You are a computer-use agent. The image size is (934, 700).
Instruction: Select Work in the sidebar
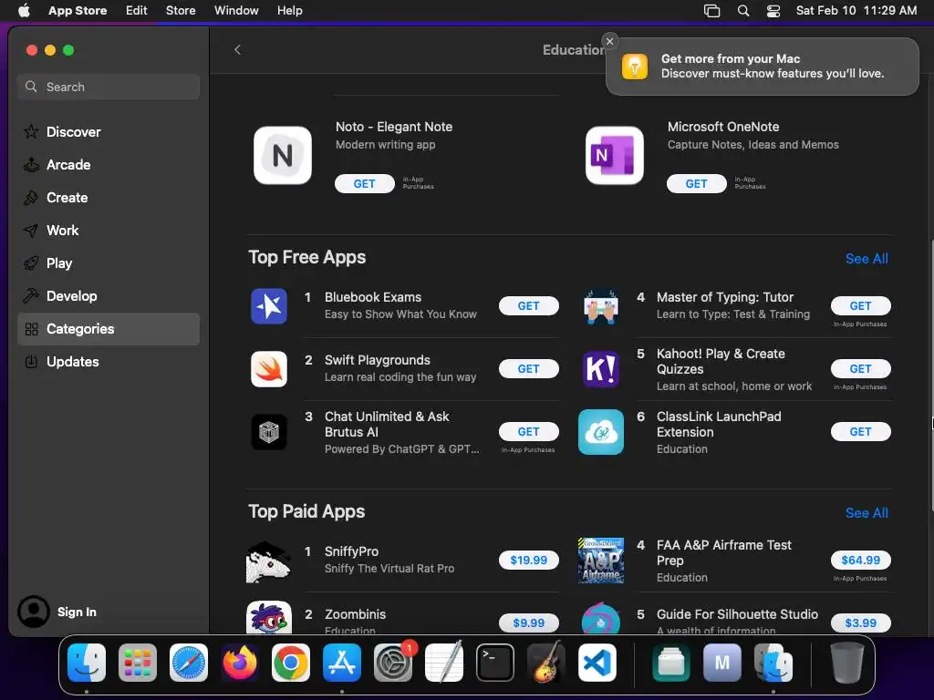(109, 231)
